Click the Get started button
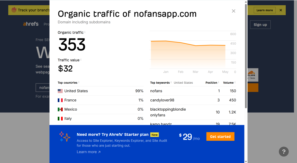 (220, 137)
